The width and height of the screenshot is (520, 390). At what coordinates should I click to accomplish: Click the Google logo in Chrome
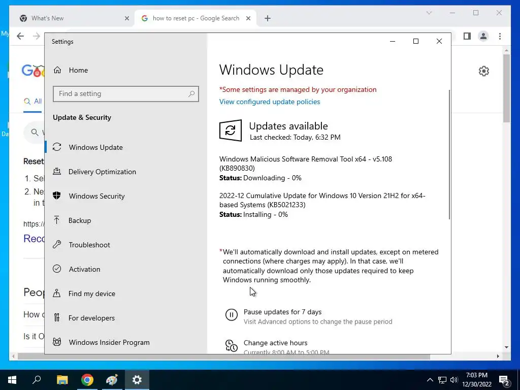click(x=33, y=71)
